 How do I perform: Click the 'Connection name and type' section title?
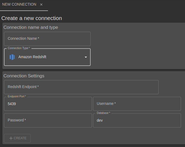click(x=31, y=27)
